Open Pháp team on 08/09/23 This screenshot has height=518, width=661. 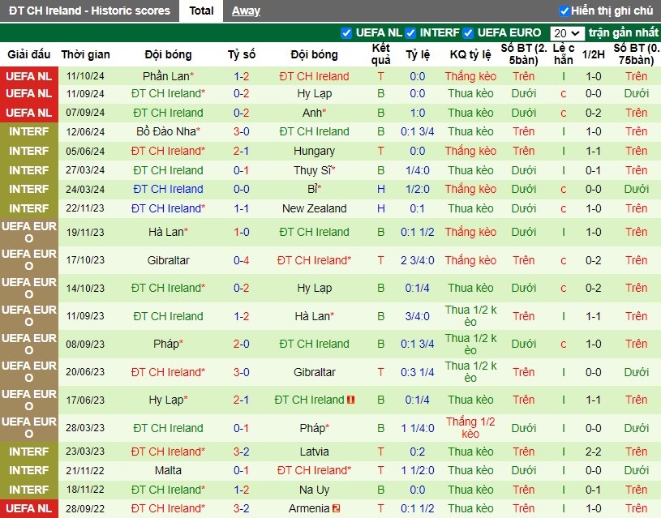(x=168, y=344)
